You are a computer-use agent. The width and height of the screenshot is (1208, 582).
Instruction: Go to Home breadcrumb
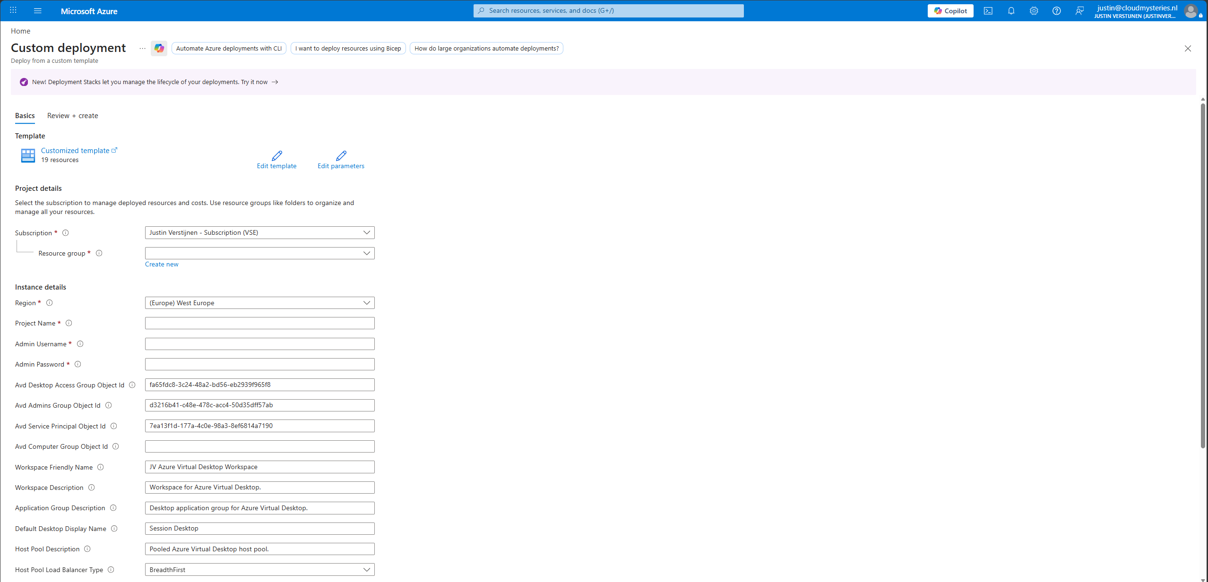[21, 31]
